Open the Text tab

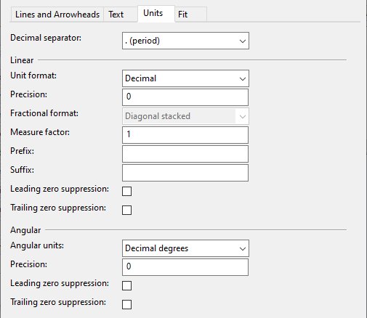(121, 15)
